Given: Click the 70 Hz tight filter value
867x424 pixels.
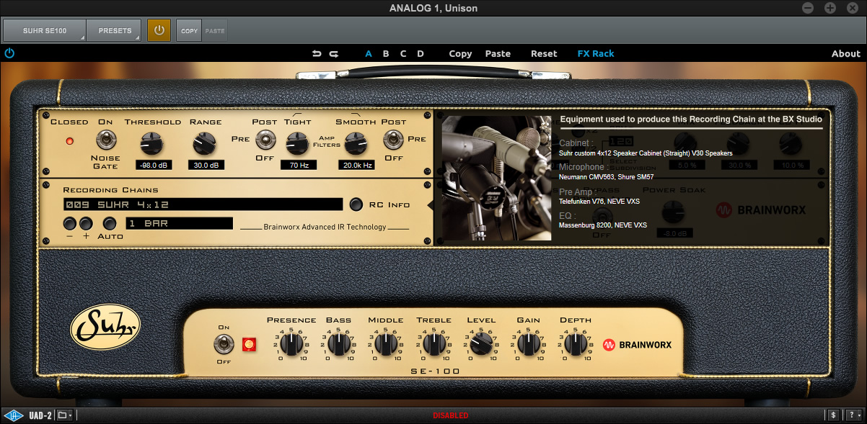Looking at the screenshot, I should coord(299,165).
